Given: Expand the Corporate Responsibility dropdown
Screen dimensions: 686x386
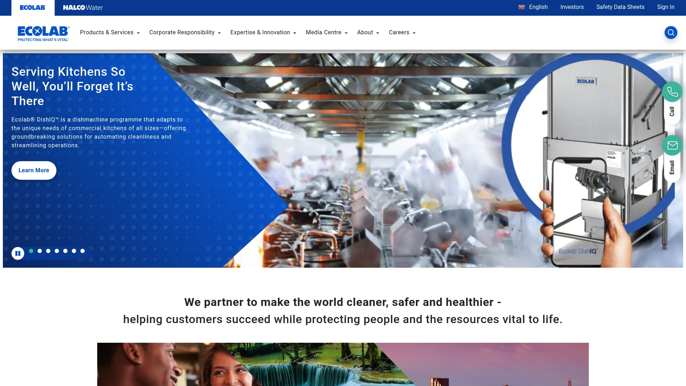Looking at the screenshot, I should point(185,33).
